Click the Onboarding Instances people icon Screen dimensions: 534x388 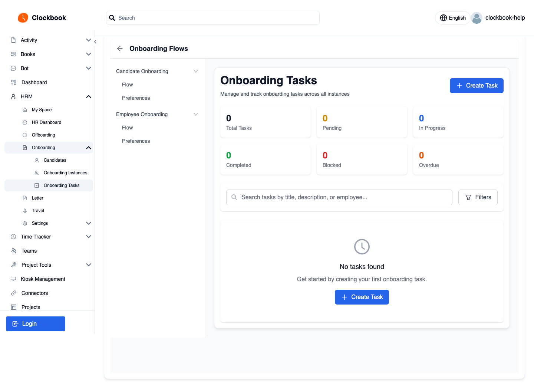[x=37, y=173]
